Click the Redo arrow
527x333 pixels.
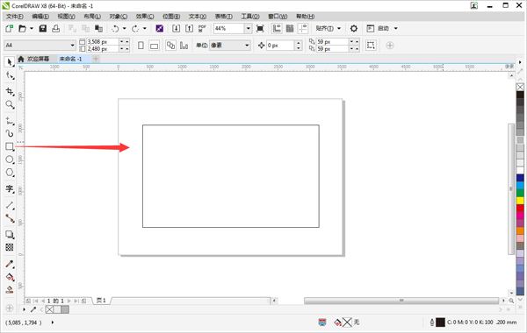click(135, 29)
